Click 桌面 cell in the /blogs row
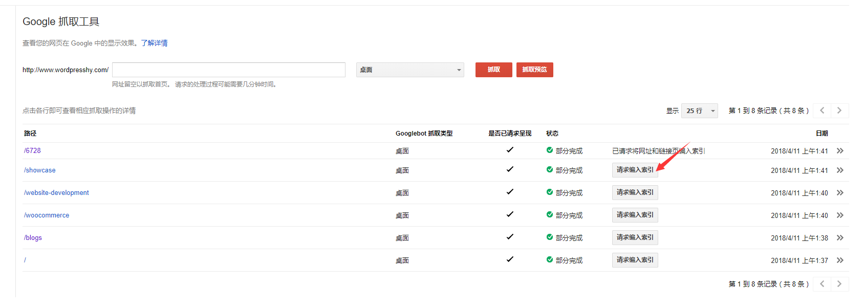Viewport: 864px width, 308px height. (x=402, y=238)
